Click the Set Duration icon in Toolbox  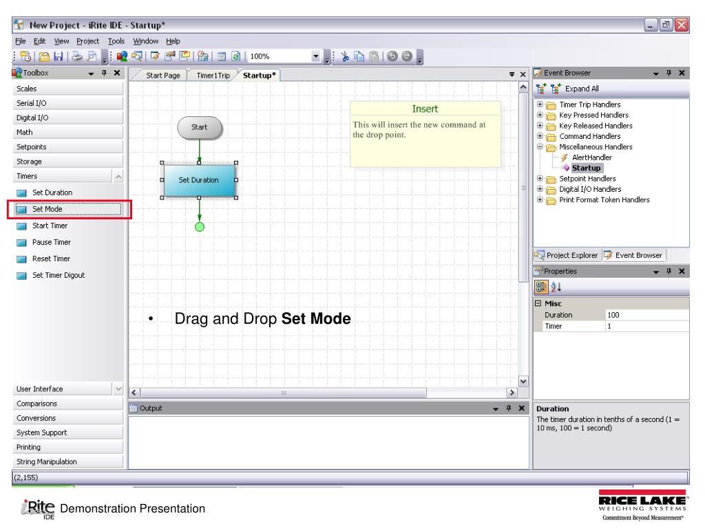[21, 193]
